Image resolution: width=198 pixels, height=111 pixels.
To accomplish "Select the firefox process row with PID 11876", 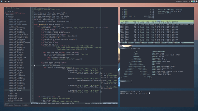I will (157, 26).
